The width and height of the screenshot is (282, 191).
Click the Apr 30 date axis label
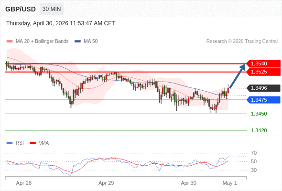(188, 183)
